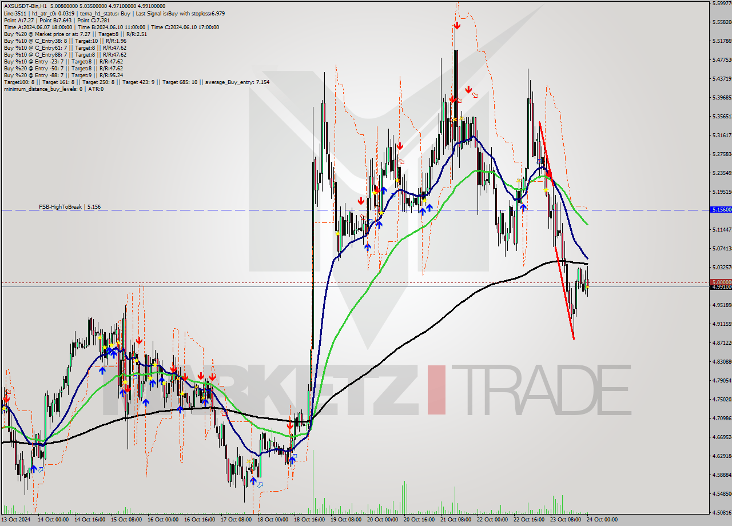Click the 5.3161 price axis label
Viewport: 732px width, 526px height.
point(721,136)
